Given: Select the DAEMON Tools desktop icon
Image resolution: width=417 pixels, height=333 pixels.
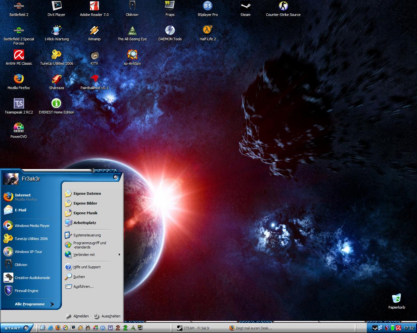Looking at the screenshot, I should [170, 33].
